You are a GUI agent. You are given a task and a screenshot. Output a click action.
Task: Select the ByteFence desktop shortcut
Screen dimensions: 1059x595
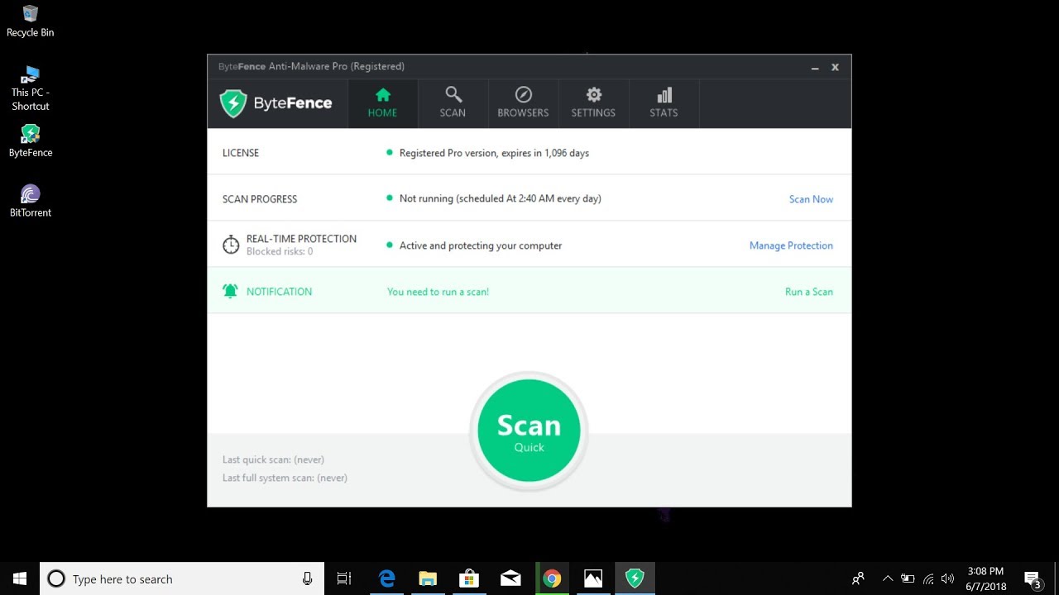click(31, 141)
